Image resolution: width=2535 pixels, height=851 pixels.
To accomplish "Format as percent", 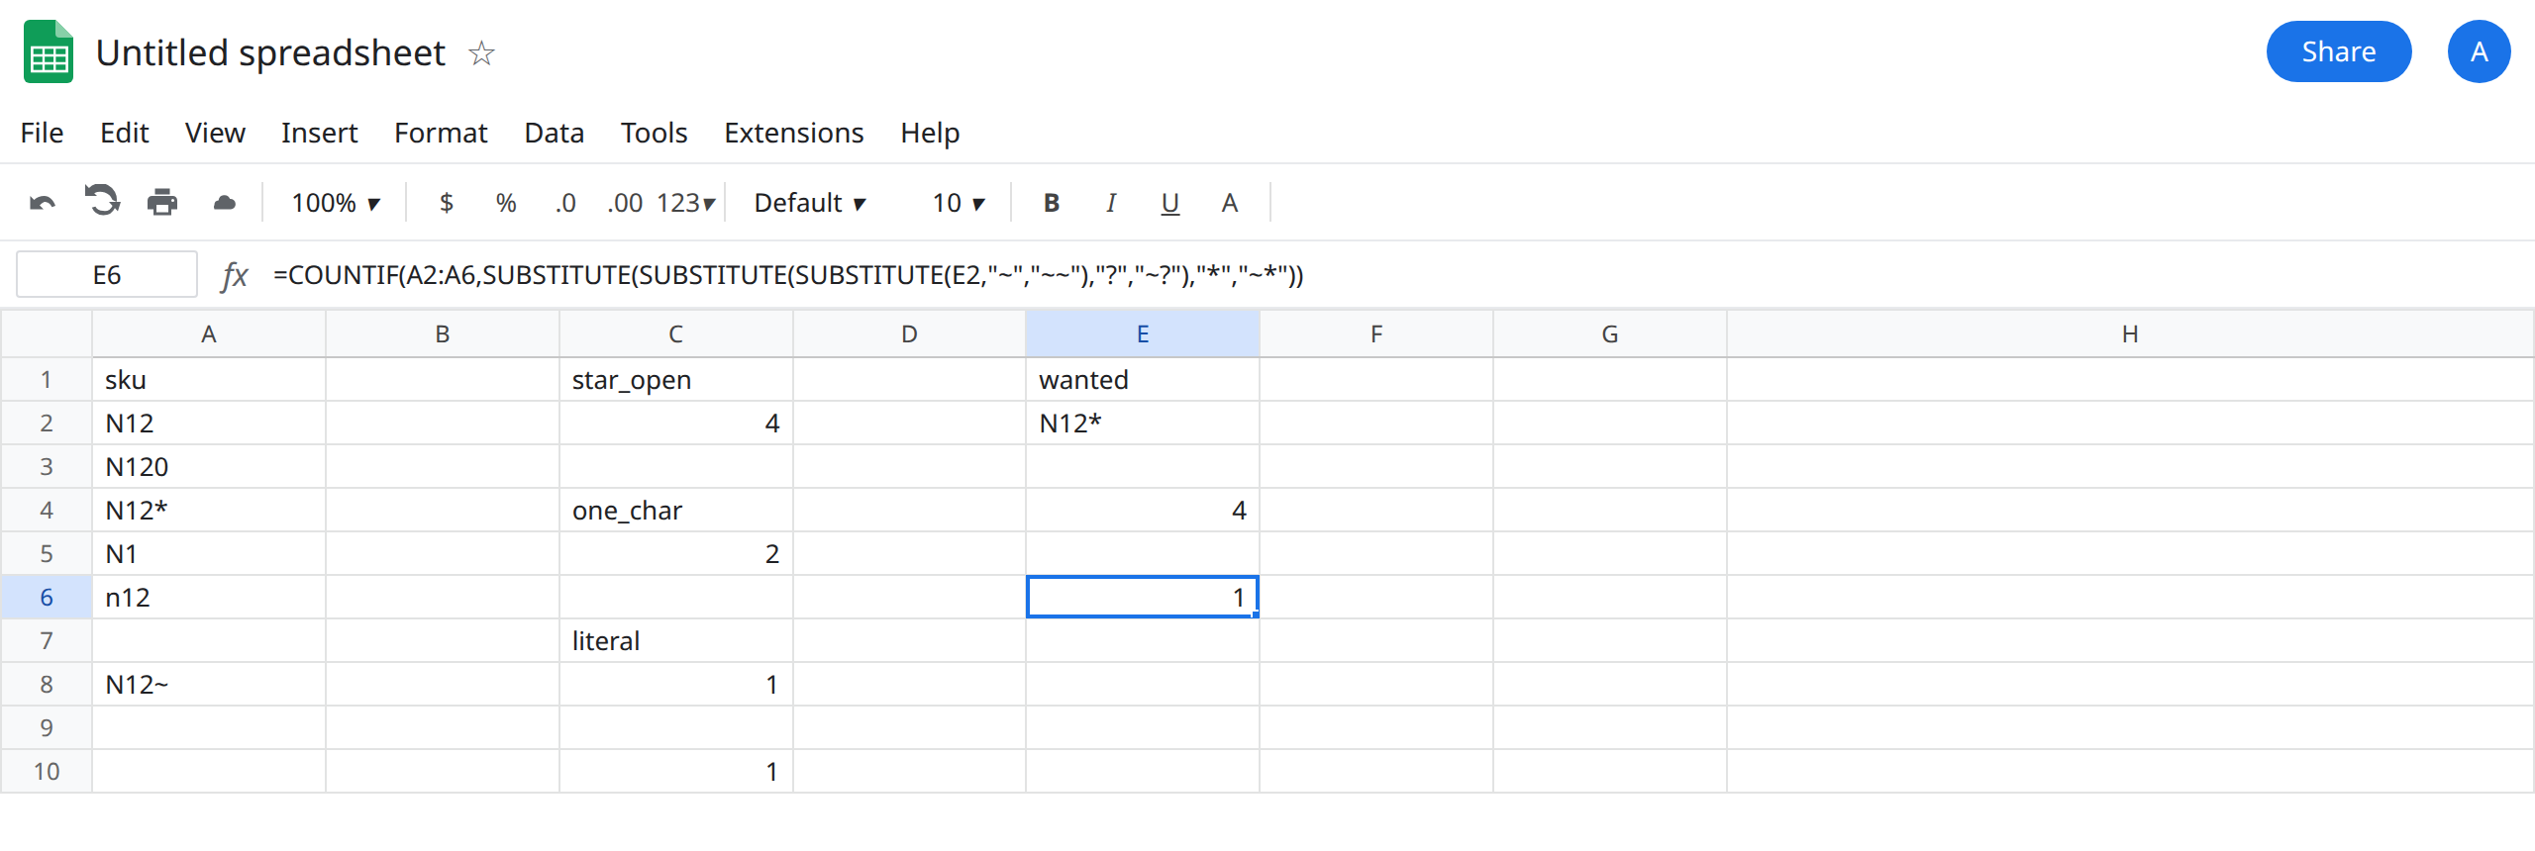I will point(506,203).
